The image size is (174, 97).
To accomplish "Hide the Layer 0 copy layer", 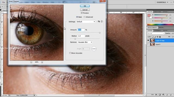I will click(x=148, y=40).
